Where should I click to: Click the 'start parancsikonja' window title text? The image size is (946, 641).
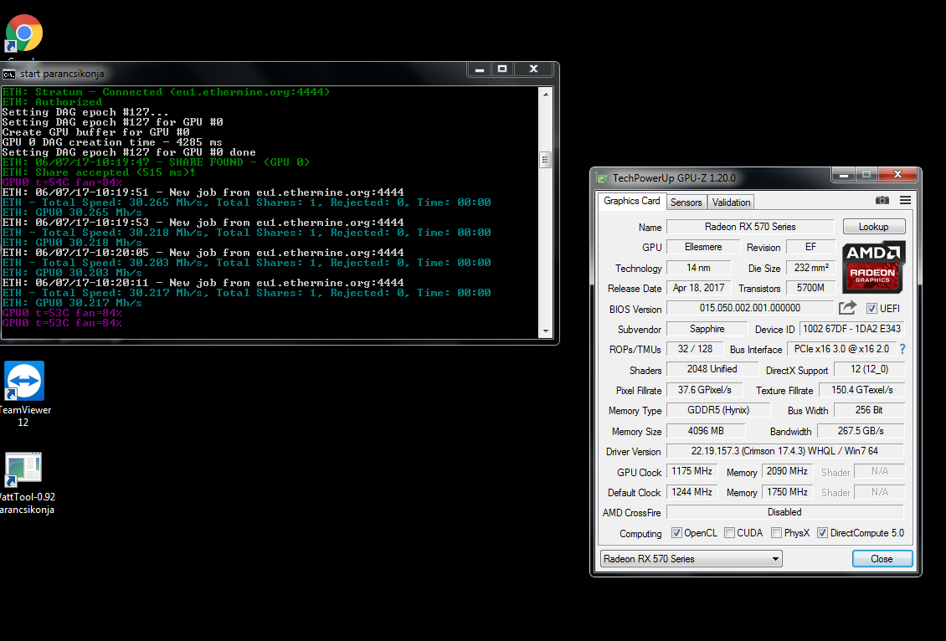click(x=62, y=74)
